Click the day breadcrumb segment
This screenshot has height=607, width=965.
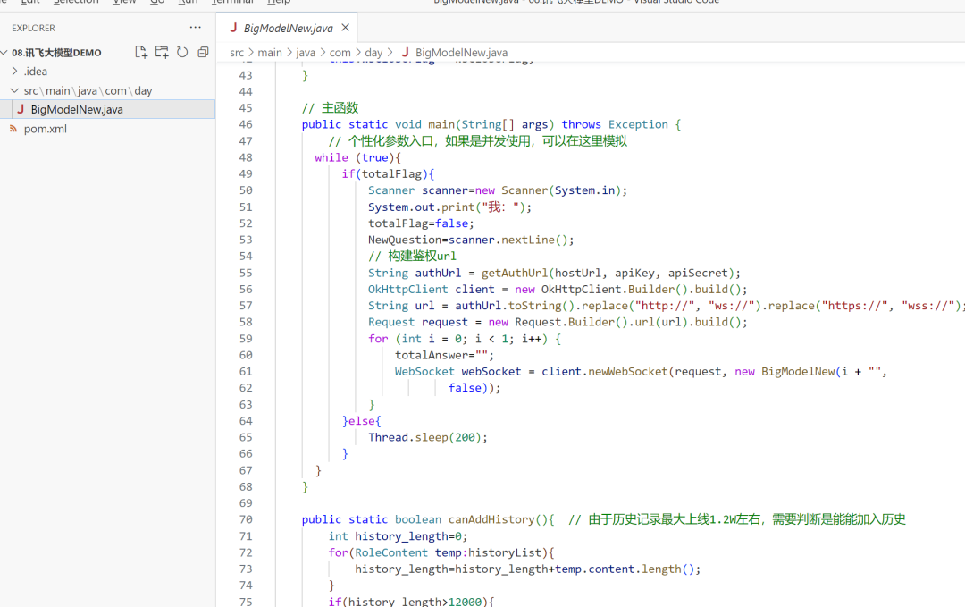[373, 53]
